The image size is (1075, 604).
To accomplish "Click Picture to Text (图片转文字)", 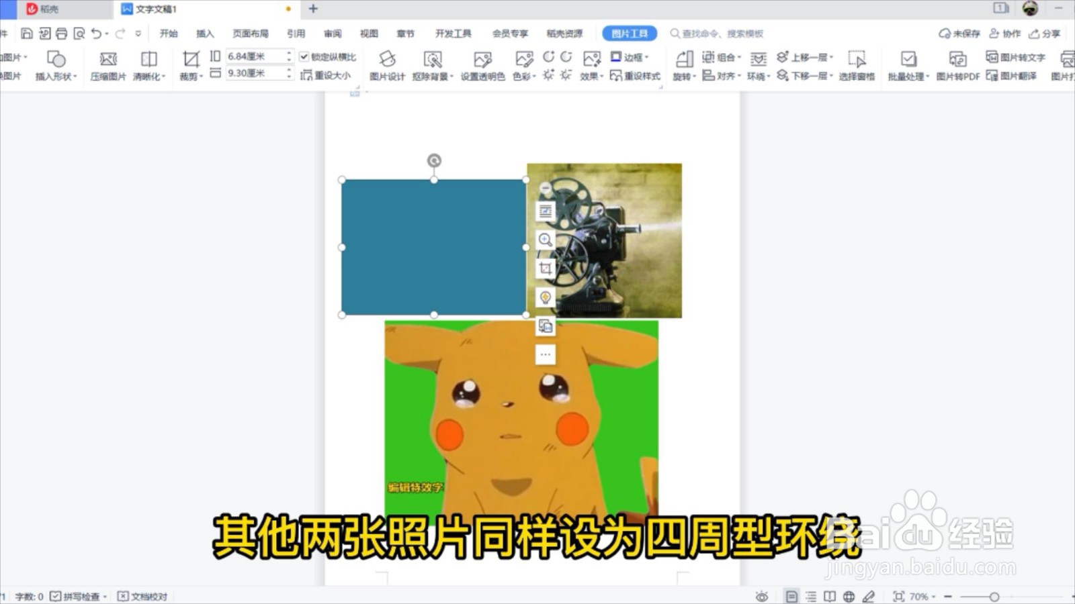I will point(1015,57).
